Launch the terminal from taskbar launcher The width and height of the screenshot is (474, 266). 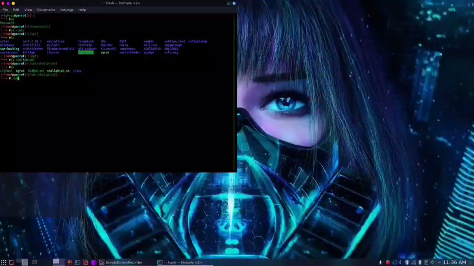pyautogui.click(x=77, y=262)
